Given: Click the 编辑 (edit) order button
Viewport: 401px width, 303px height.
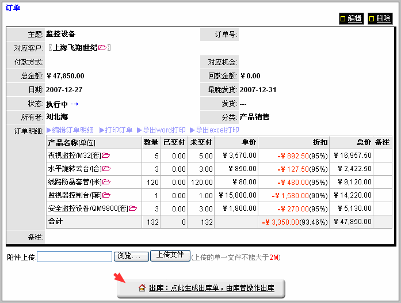Looking at the screenshot, I should (351, 18).
